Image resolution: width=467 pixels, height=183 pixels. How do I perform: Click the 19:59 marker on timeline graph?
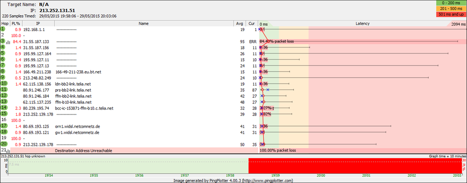pyautogui.click(x=275, y=176)
